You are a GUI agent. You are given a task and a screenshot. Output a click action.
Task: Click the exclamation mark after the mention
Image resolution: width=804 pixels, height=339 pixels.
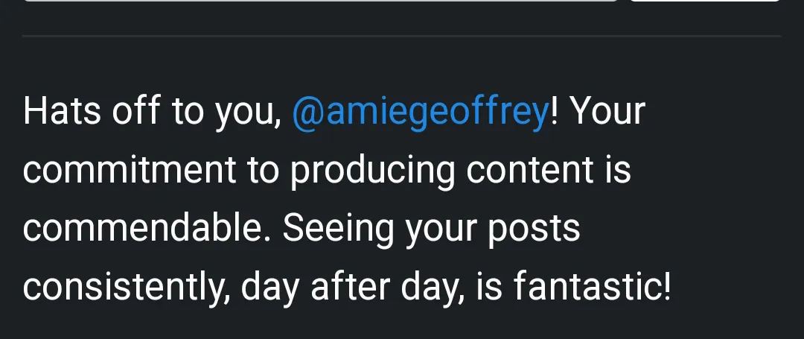pos(554,111)
